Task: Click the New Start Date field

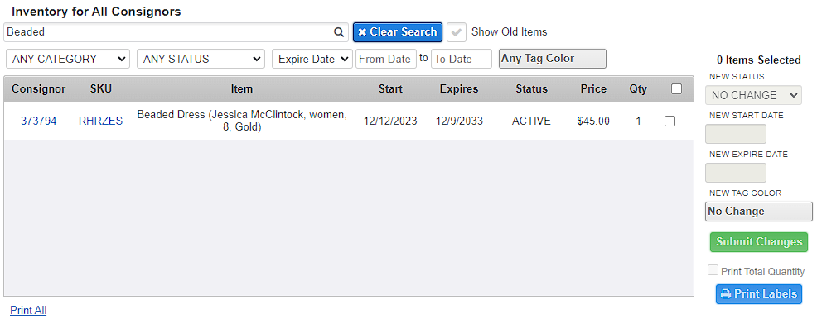Action: click(x=735, y=134)
